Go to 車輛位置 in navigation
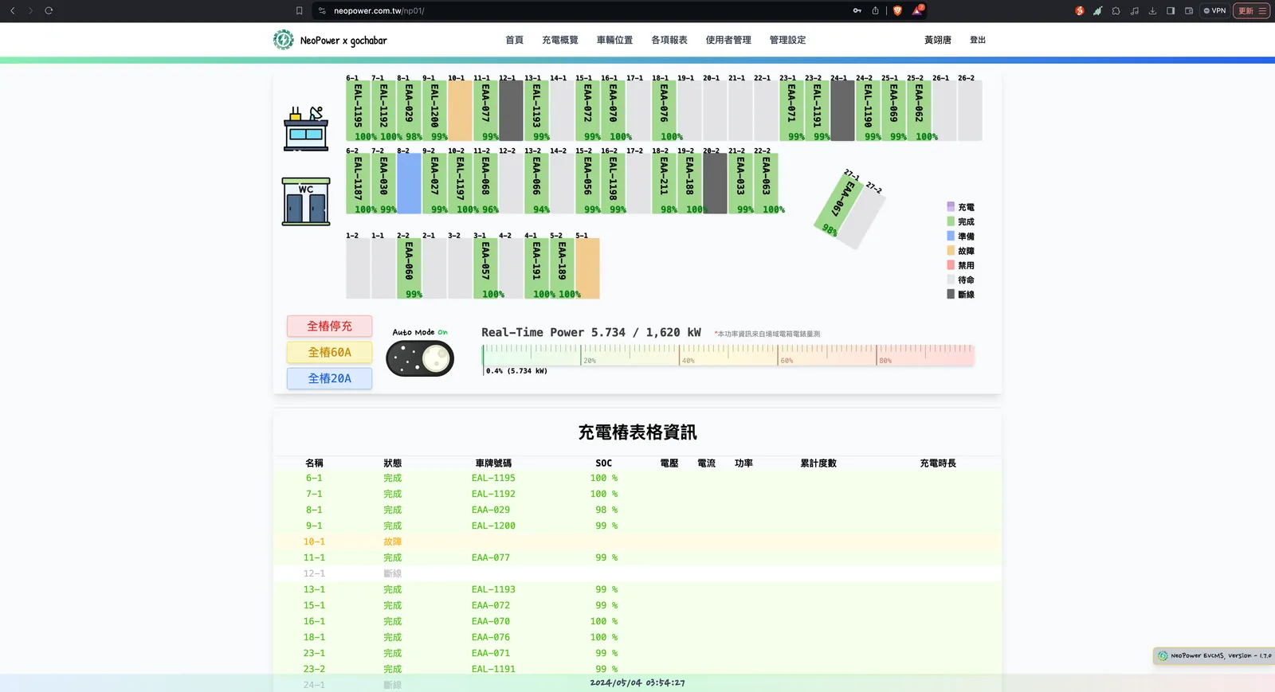Image resolution: width=1275 pixels, height=692 pixels. pyautogui.click(x=614, y=40)
